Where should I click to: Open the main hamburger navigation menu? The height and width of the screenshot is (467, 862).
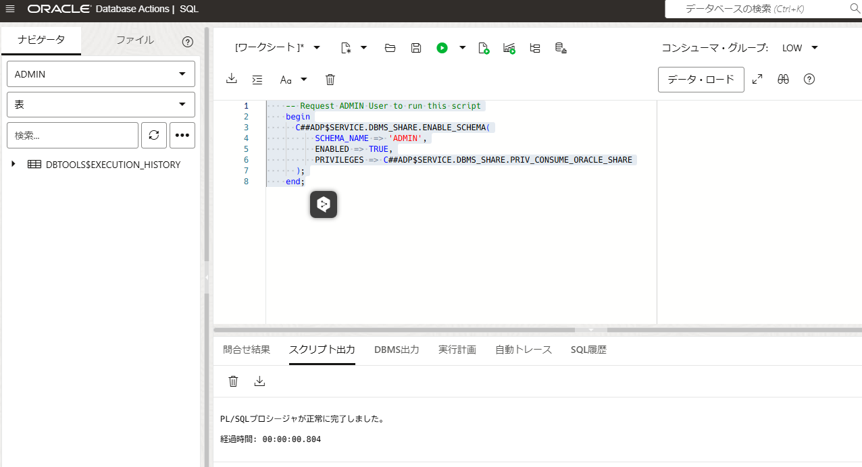point(10,9)
